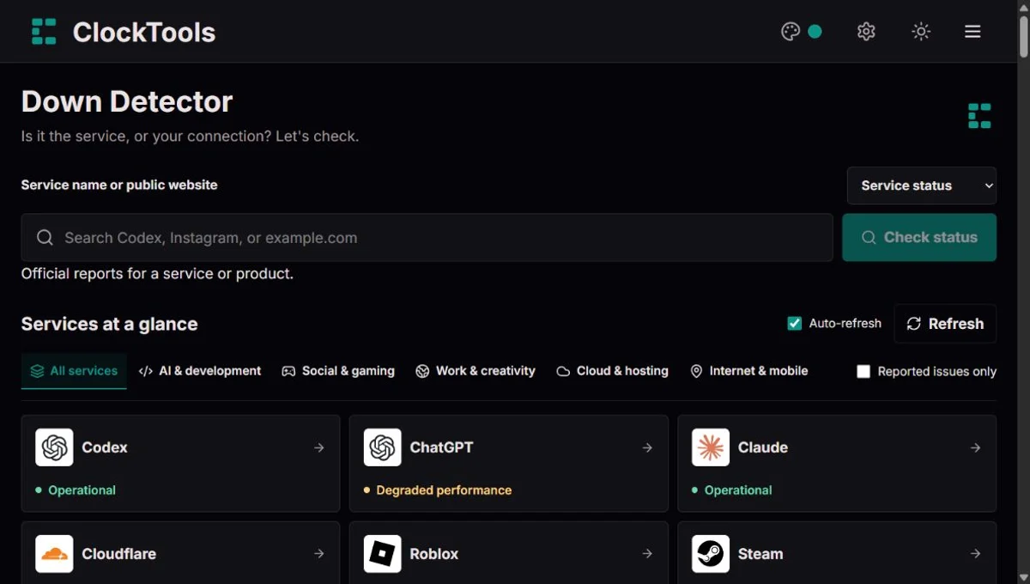Click the teal accent color dot

tap(815, 32)
